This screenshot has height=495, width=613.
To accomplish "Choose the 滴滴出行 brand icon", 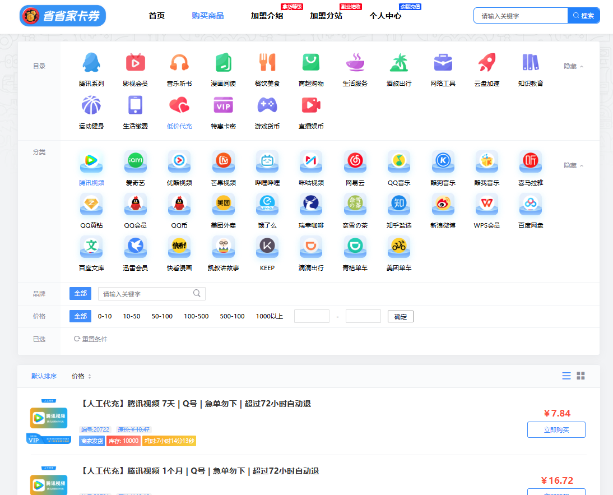I will pos(311,247).
